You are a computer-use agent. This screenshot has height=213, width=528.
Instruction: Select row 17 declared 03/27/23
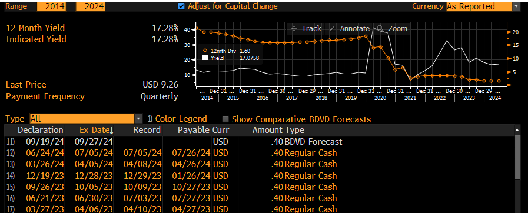260,209
